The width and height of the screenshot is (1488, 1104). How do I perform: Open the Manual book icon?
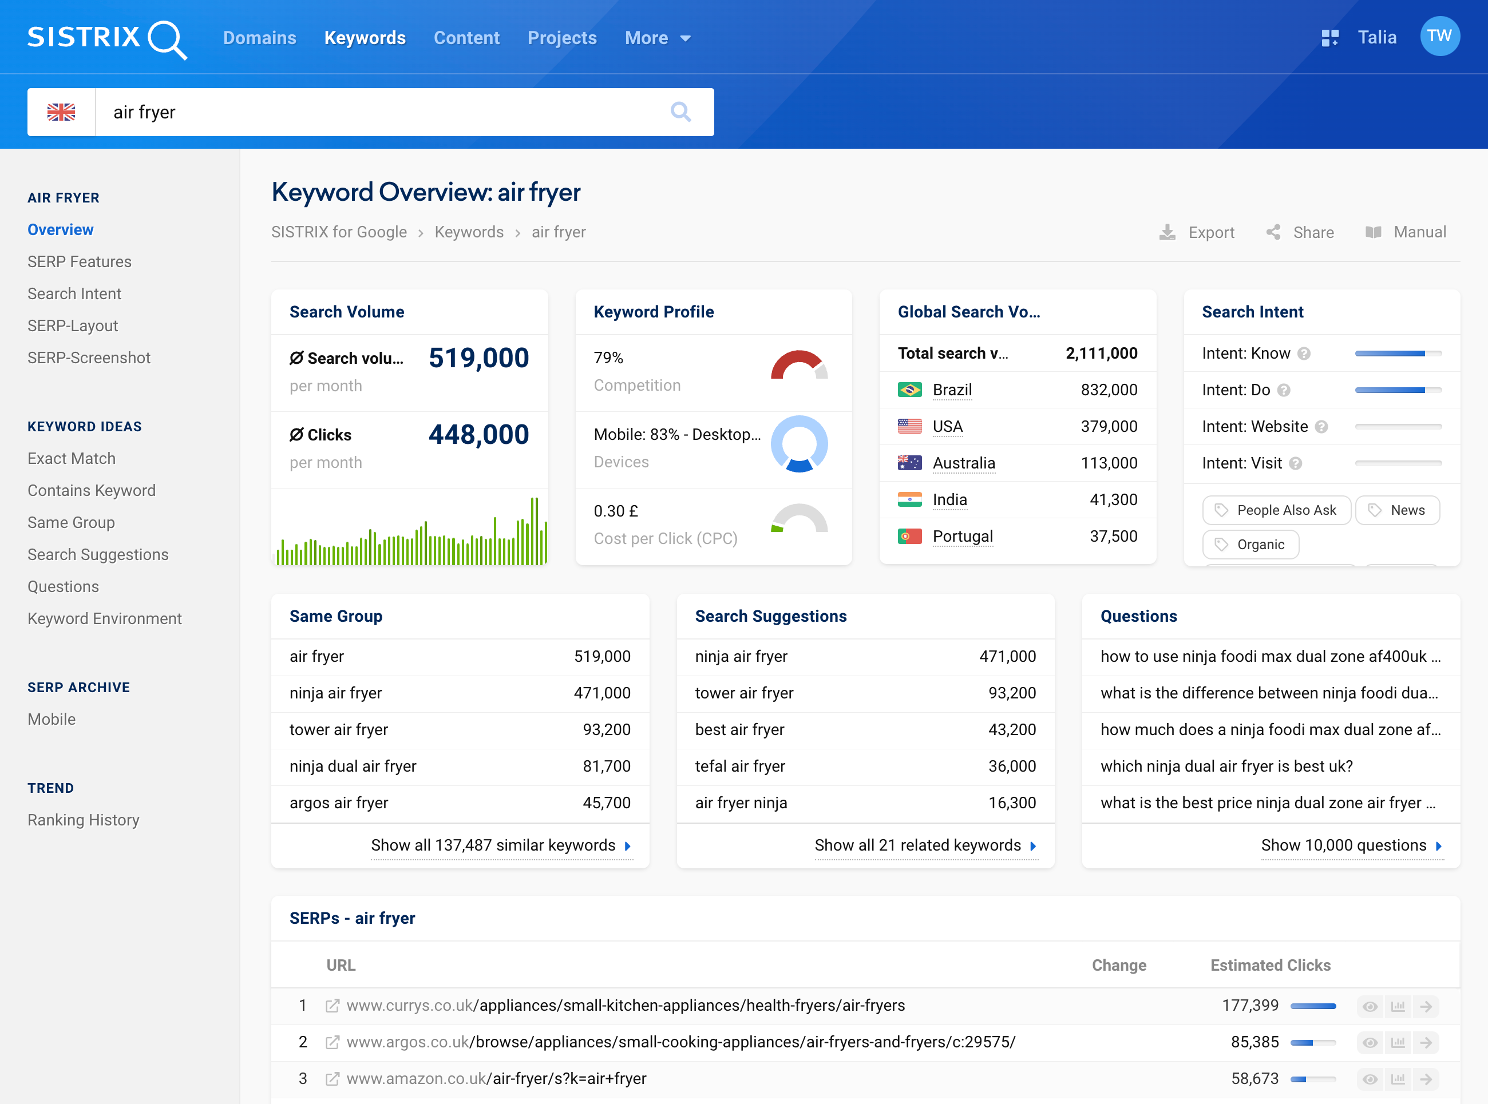pyautogui.click(x=1373, y=232)
